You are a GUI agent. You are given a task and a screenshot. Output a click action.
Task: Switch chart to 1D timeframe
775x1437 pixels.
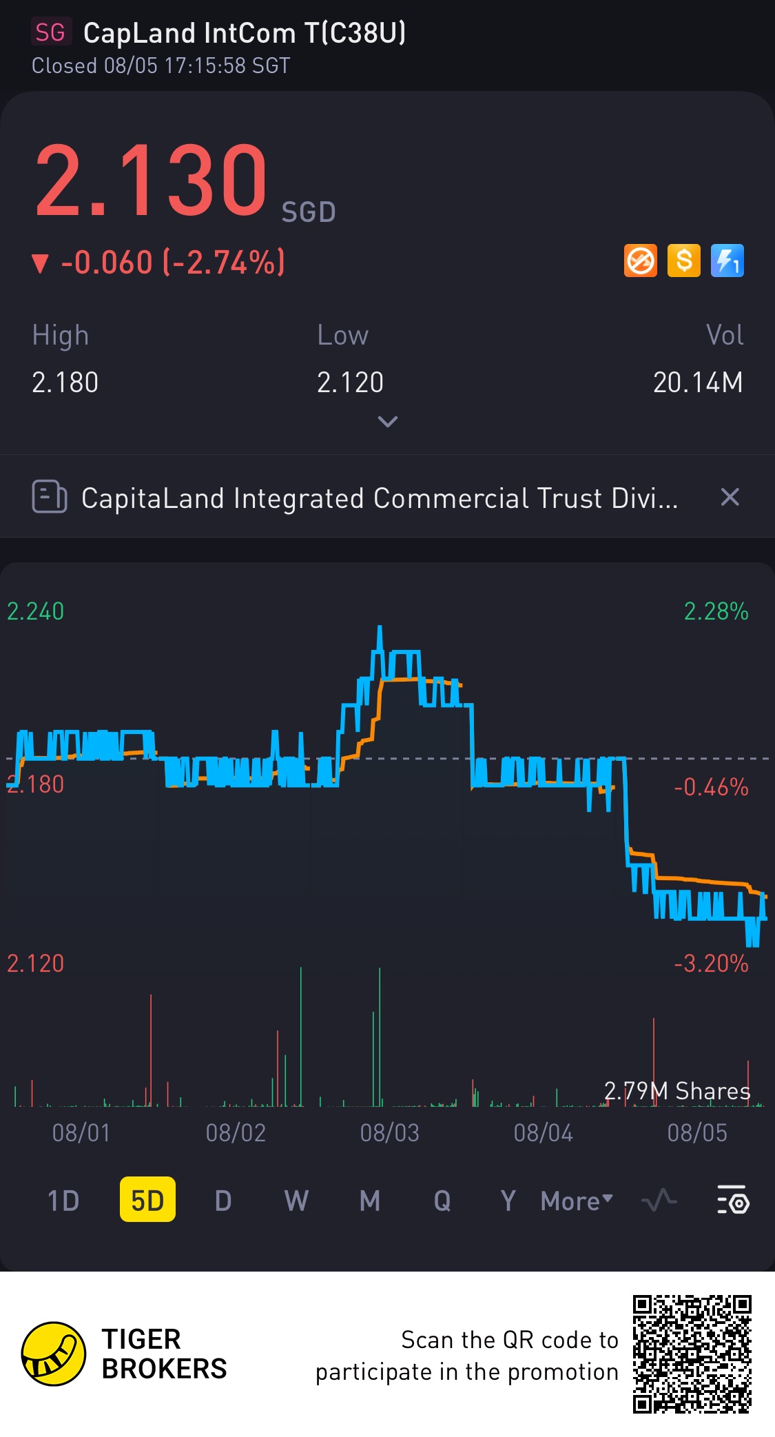pyautogui.click(x=63, y=1201)
